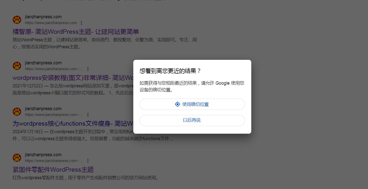Click the favicon of the 紧固件零配件 result
This screenshot has height=189, width=368.
click(17, 158)
